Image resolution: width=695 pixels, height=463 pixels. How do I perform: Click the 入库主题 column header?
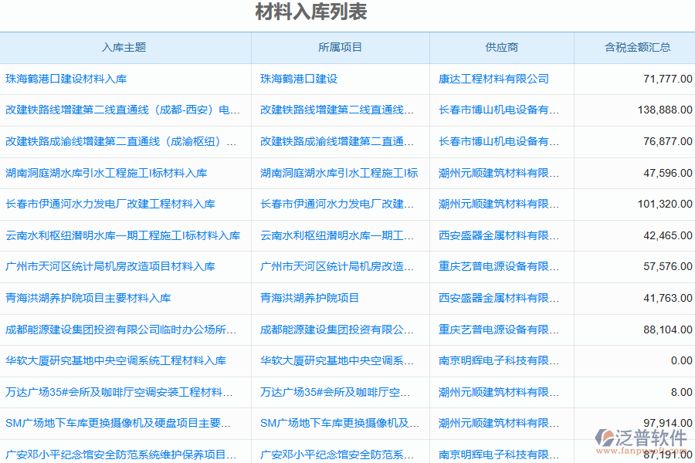pyautogui.click(x=126, y=47)
